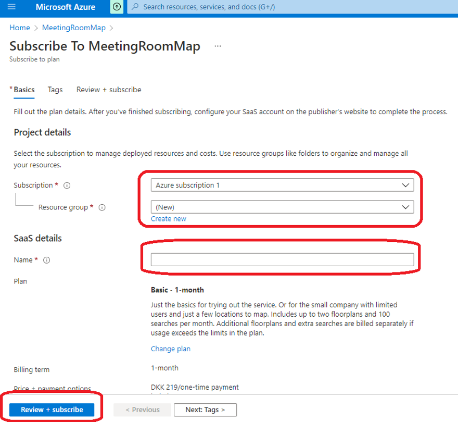The image size is (458, 422).
Task: Click the Create new resource group link
Action: click(x=169, y=219)
